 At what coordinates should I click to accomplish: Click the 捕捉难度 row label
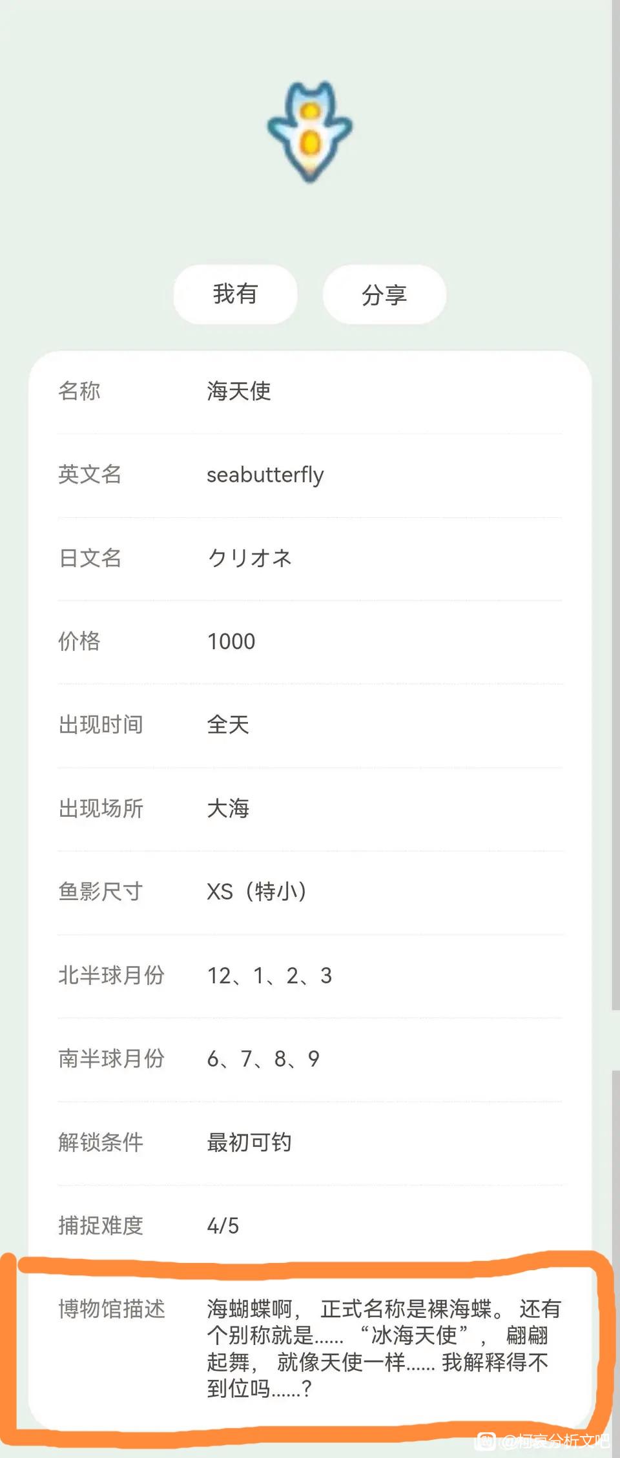pyautogui.click(x=101, y=1226)
